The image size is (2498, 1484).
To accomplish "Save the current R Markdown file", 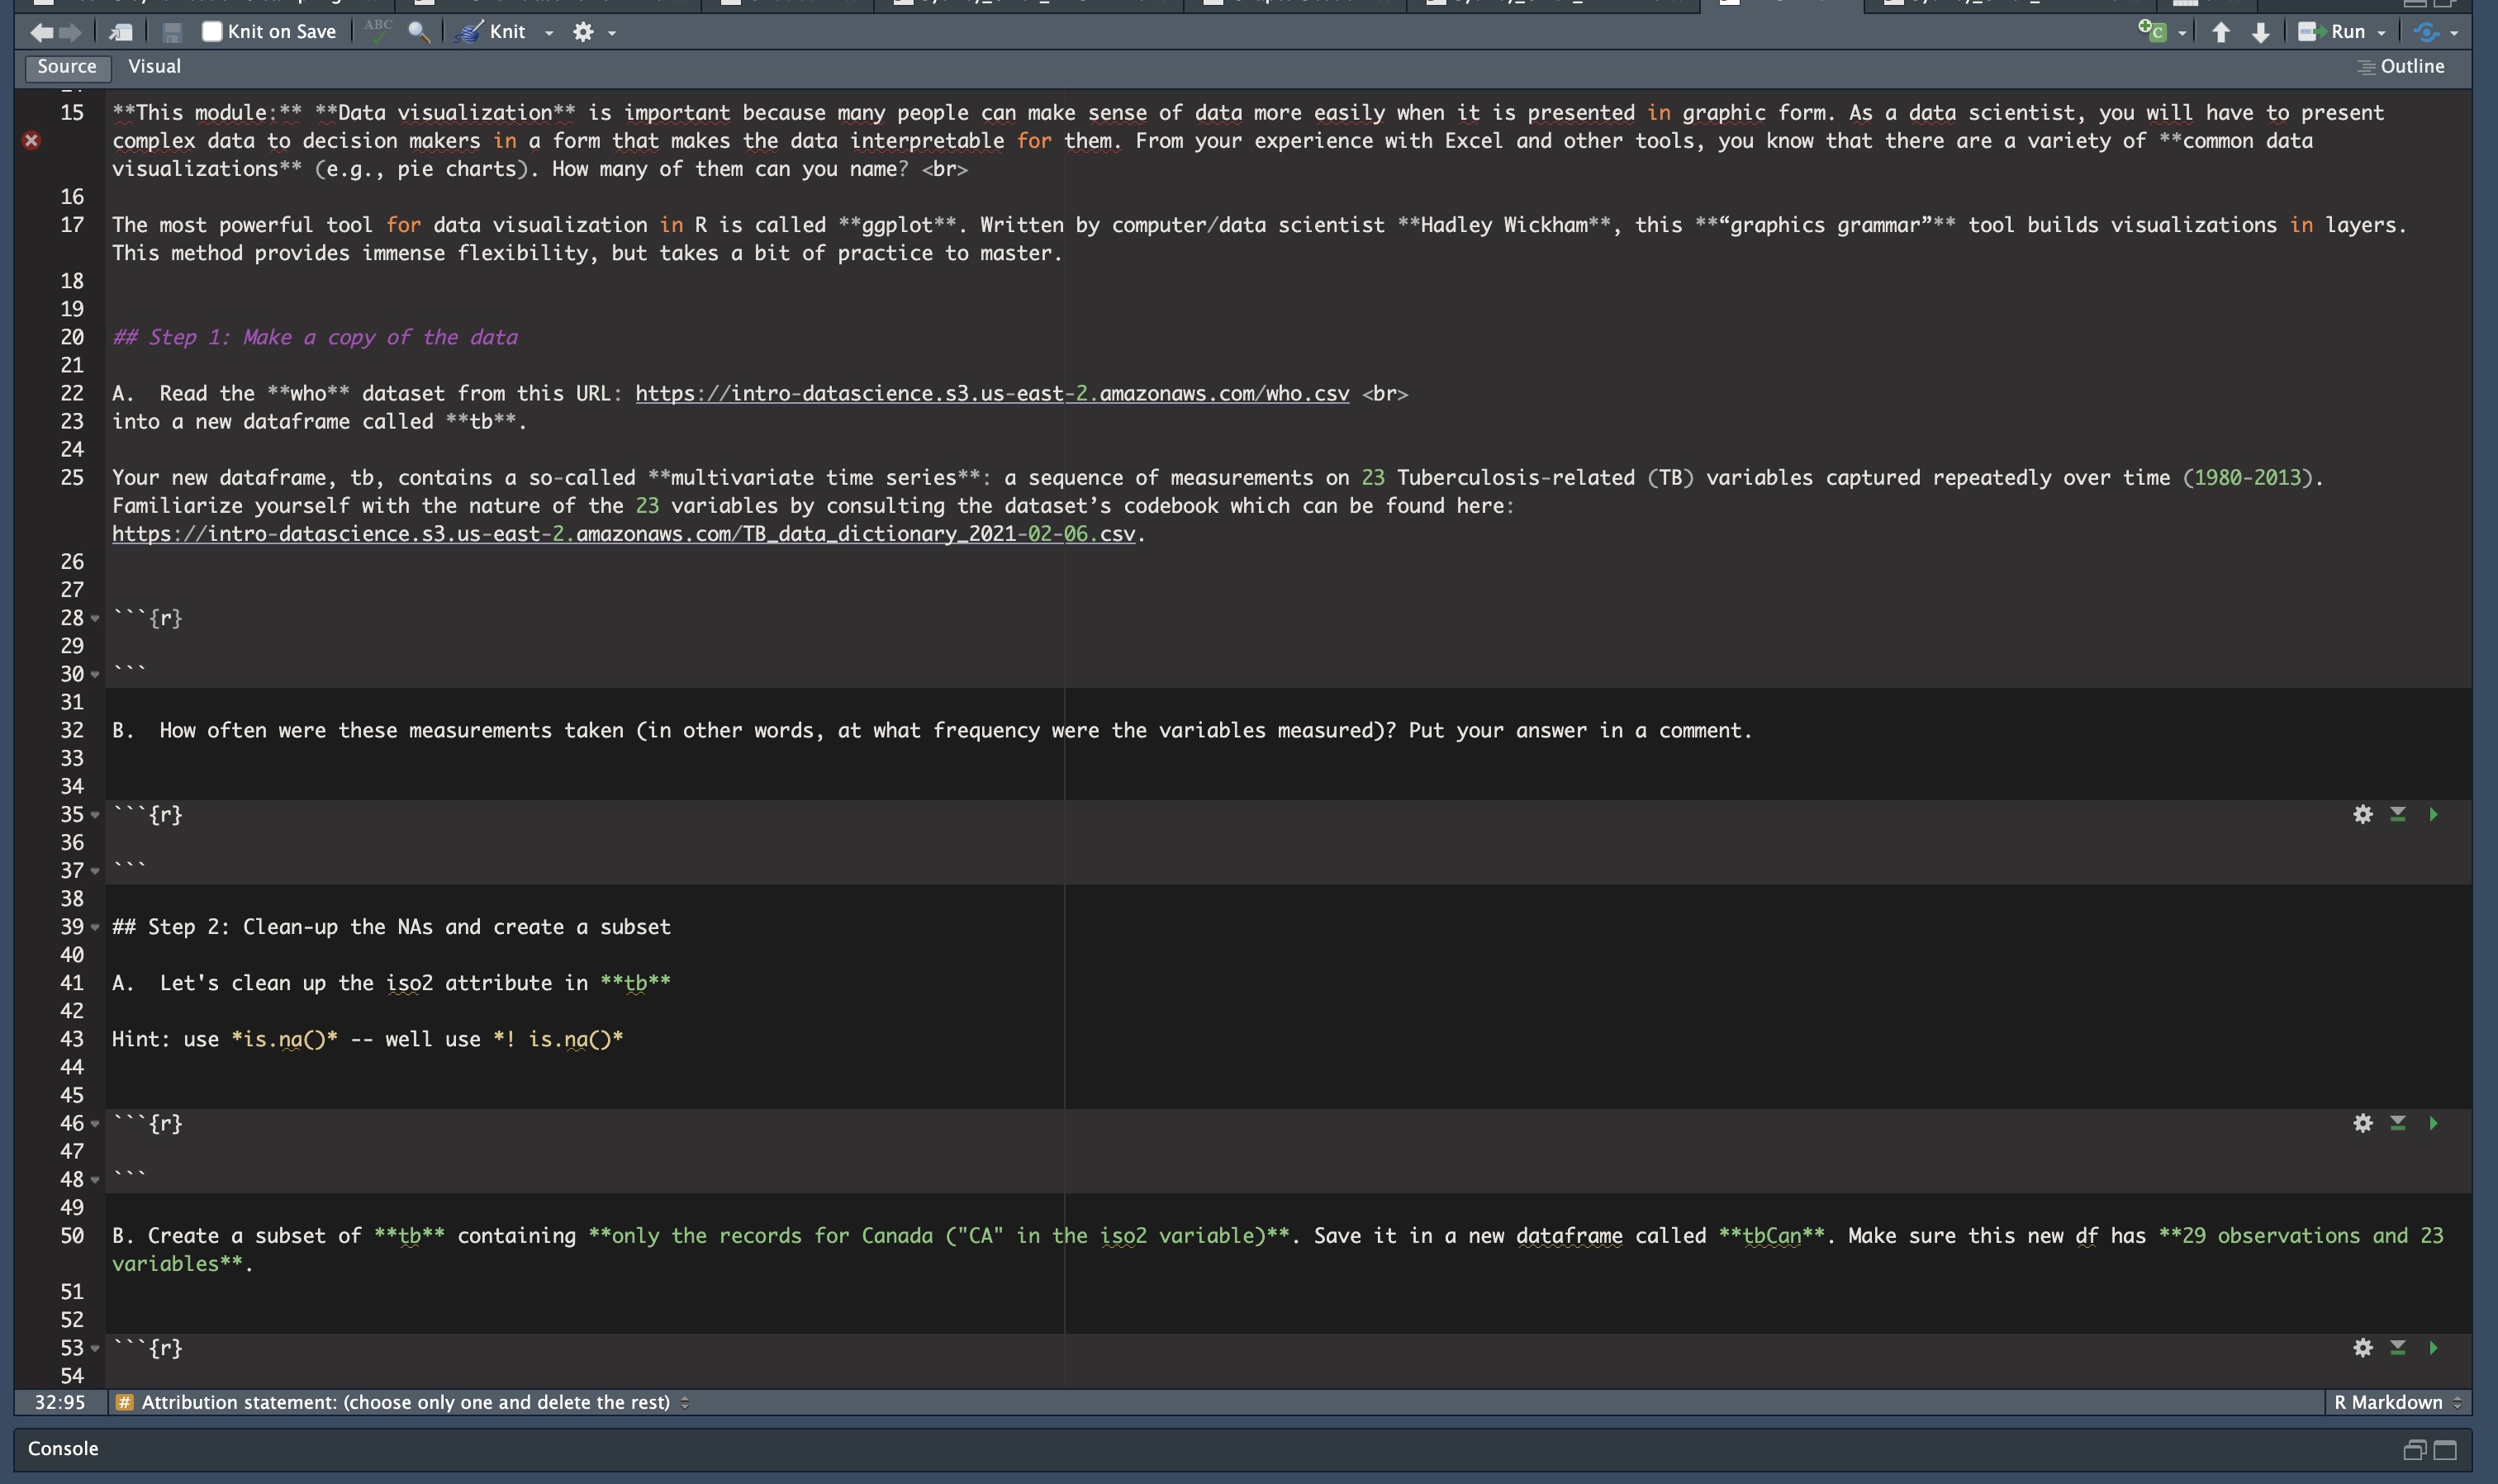I will [171, 31].
